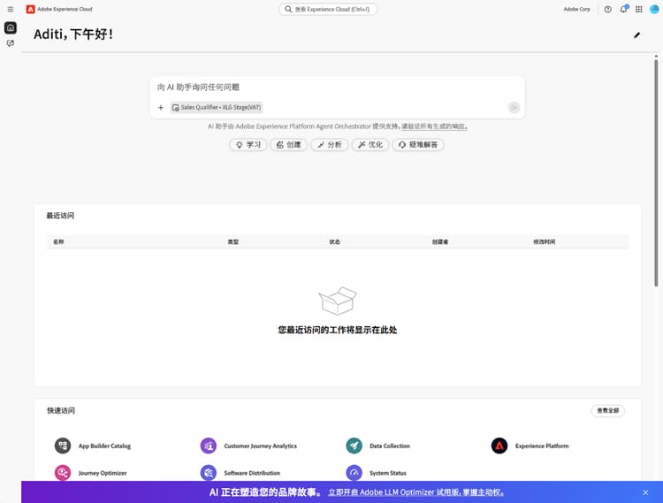Sort by the 类型 column header
Screen dimensions: 663x503
click(x=233, y=242)
